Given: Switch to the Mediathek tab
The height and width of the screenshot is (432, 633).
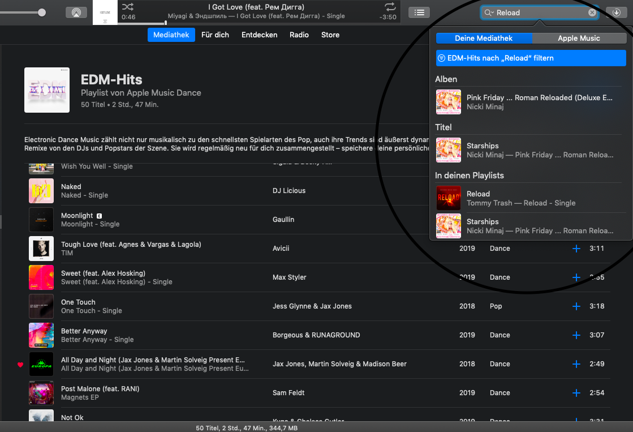Looking at the screenshot, I should (x=171, y=35).
